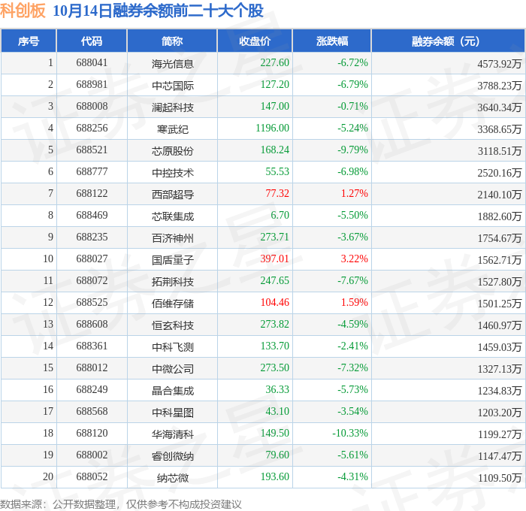Viewport: 526px width, 511px height.
Task: Click closing price 397.01
Action: pos(275,259)
